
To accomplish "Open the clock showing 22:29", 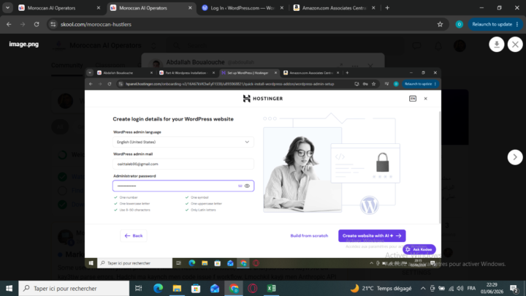I will point(492,288).
